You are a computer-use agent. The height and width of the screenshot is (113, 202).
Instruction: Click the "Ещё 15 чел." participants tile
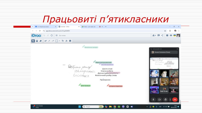[x=164, y=90]
